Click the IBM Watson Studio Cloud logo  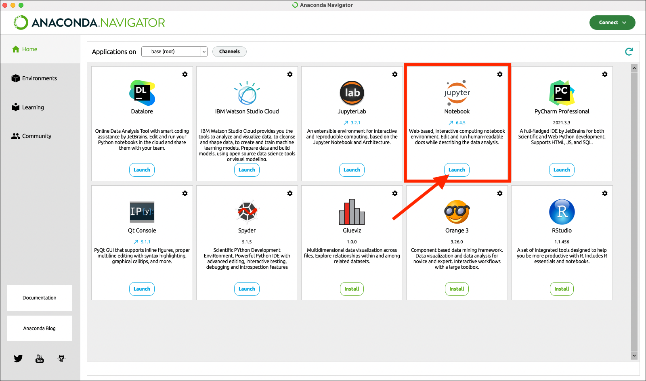(247, 93)
